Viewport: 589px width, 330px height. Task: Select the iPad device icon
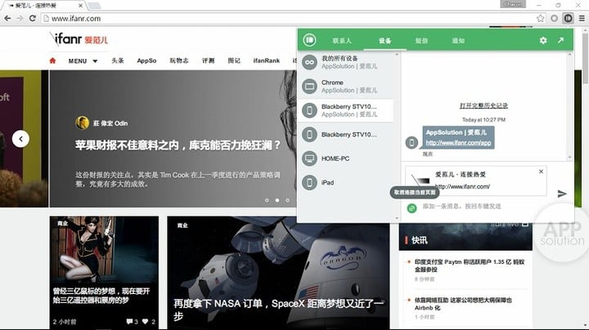click(x=309, y=182)
